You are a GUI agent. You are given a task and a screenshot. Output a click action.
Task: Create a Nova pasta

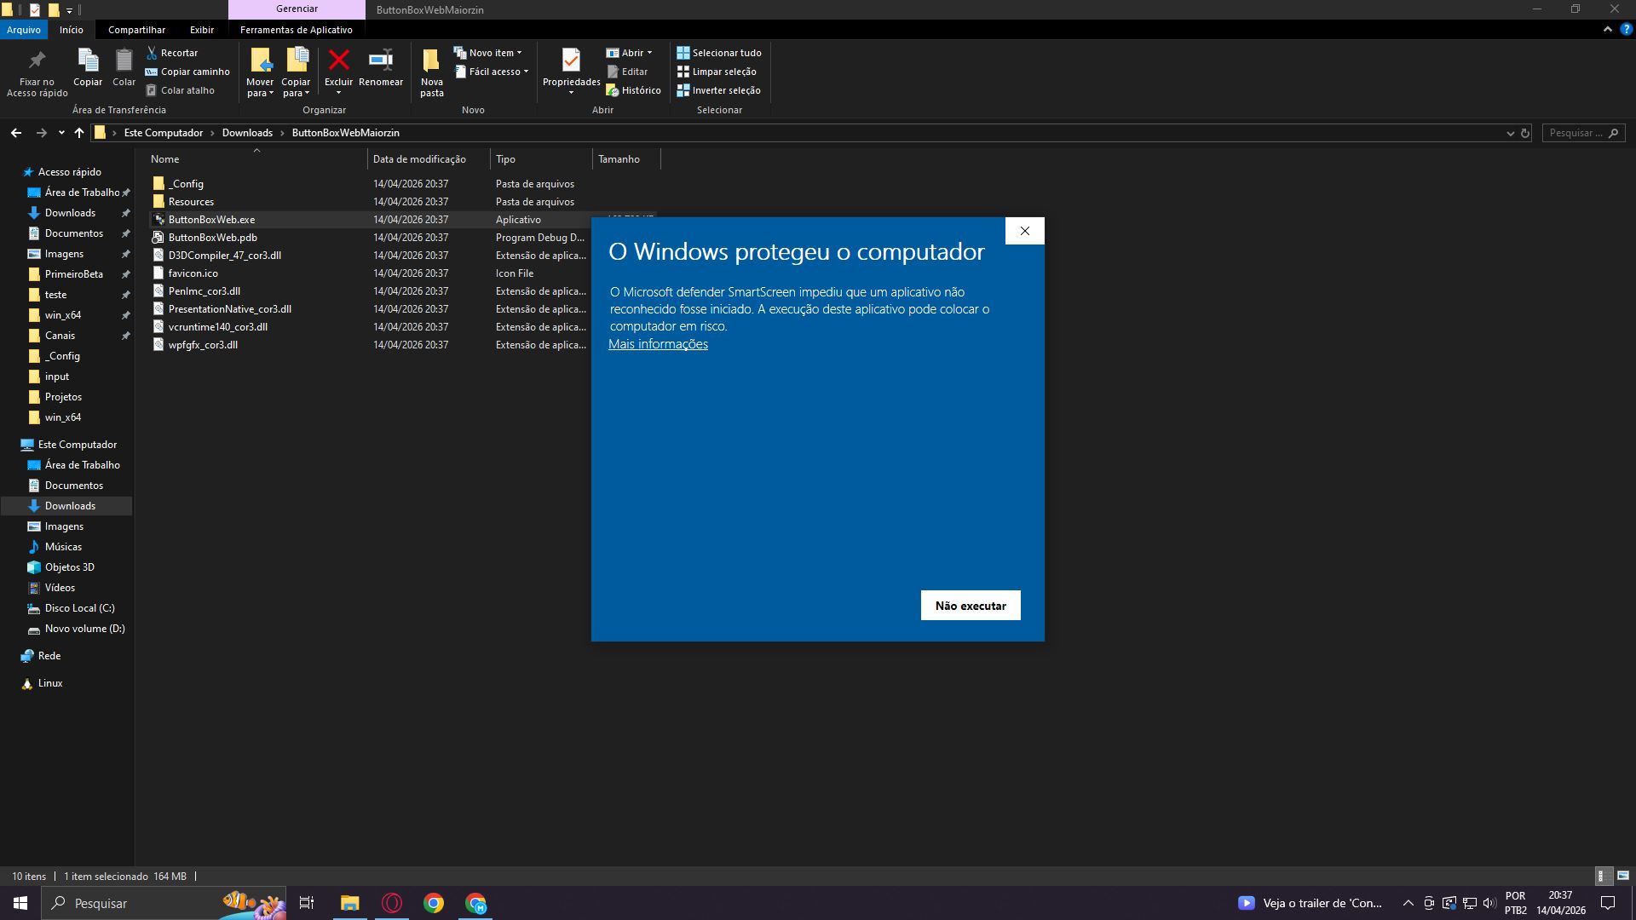(432, 72)
